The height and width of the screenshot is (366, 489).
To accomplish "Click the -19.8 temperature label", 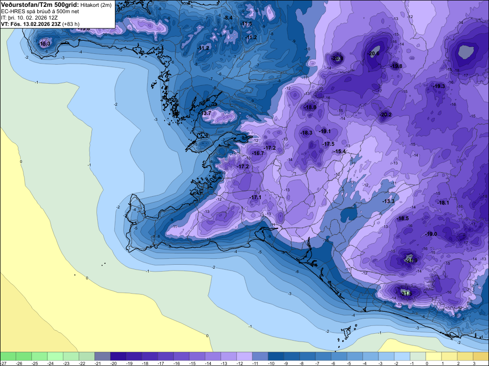I will point(397,66).
